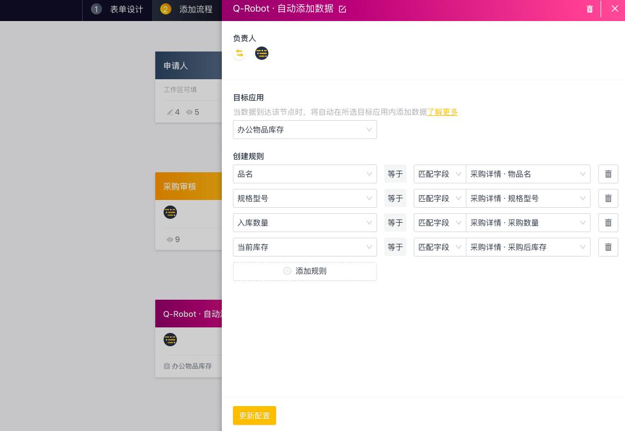Switch to the 添加流程 tab

(x=196, y=9)
